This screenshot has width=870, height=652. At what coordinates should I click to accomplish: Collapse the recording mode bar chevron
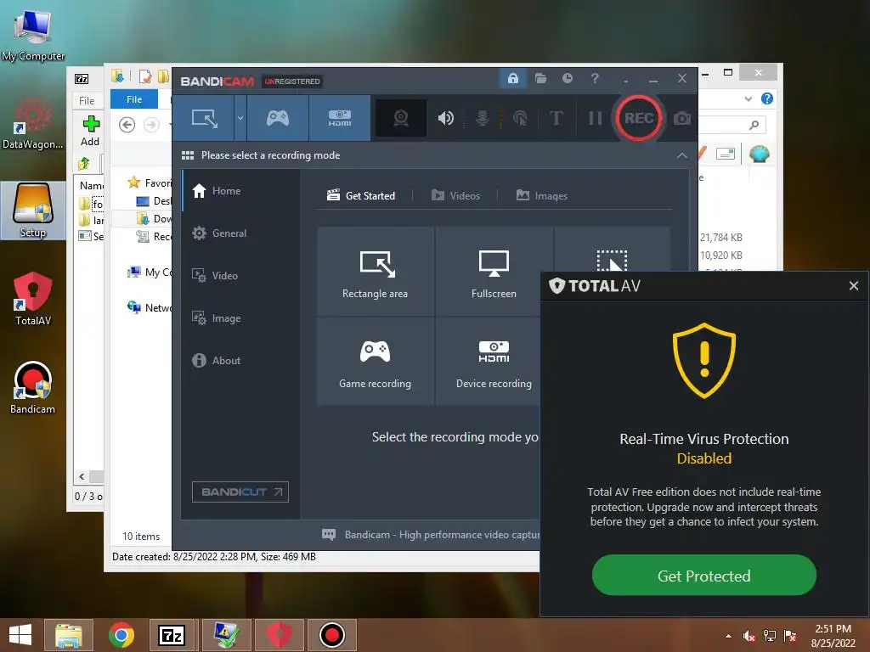[682, 156]
